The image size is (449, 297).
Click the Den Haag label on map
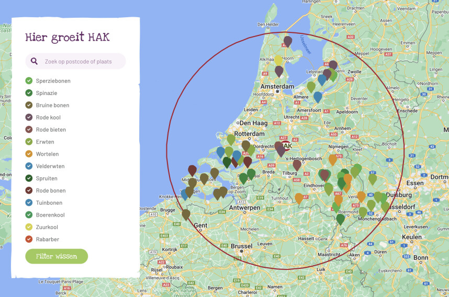coord(253,123)
